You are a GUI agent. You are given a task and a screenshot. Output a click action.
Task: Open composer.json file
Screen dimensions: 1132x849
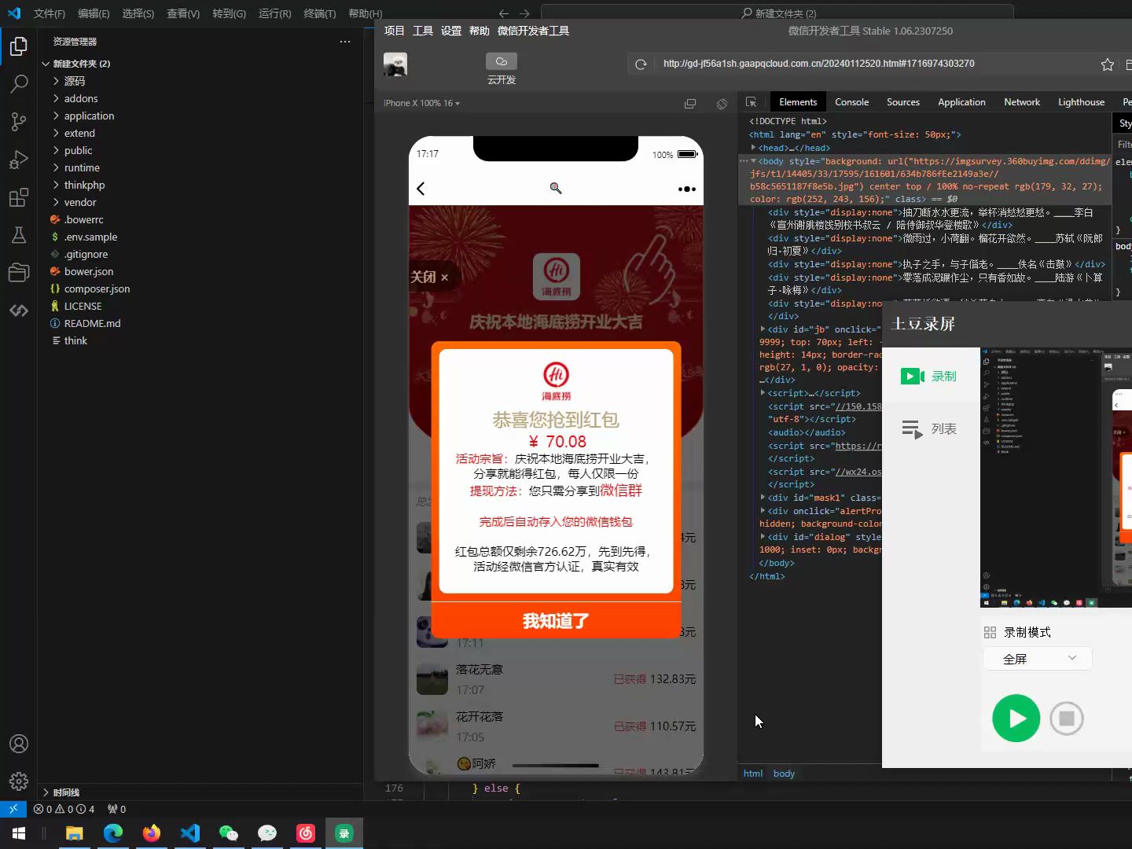coord(97,289)
